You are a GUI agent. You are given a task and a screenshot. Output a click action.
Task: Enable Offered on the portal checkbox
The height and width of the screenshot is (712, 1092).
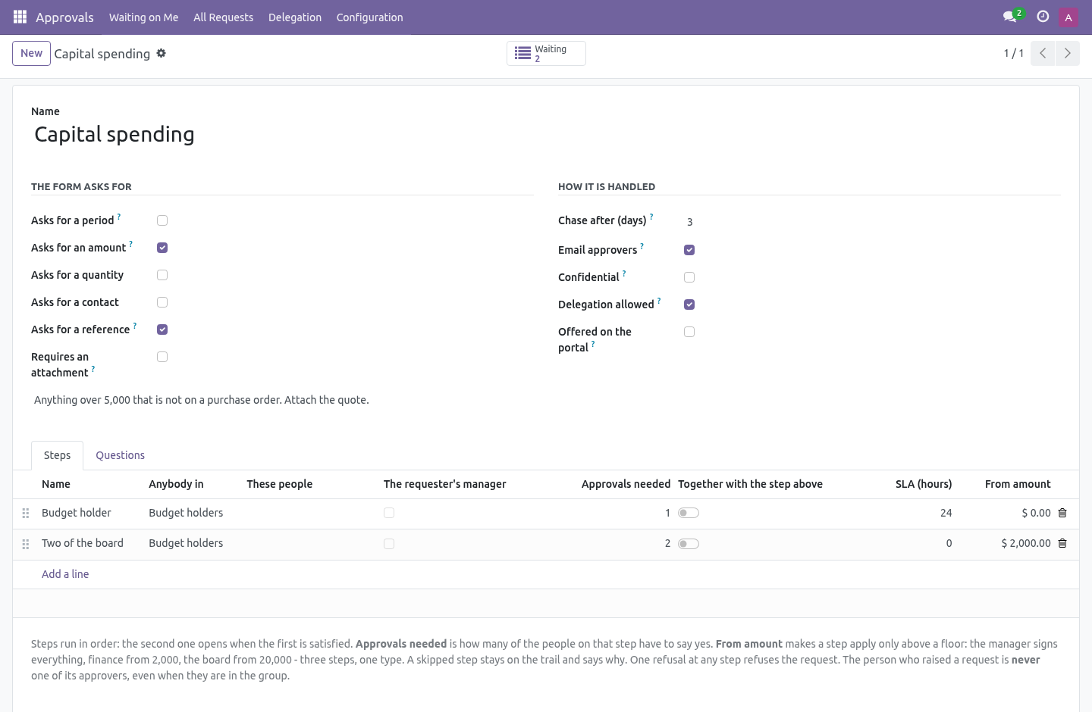(689, 332)
